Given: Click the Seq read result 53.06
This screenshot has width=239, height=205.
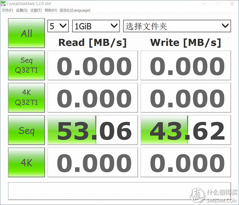Looking at the screenshot, I should coord(92,130).
